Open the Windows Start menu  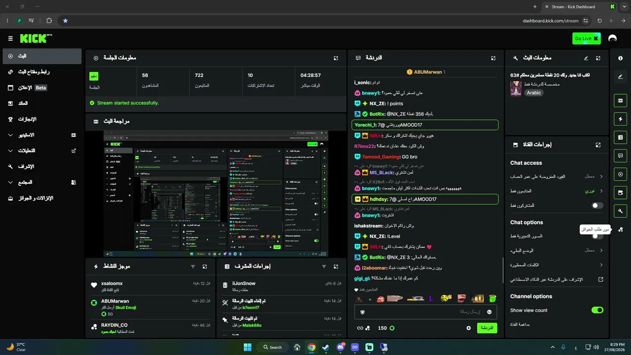(247, 347)
